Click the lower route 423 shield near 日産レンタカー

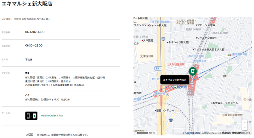coord(171,120)
